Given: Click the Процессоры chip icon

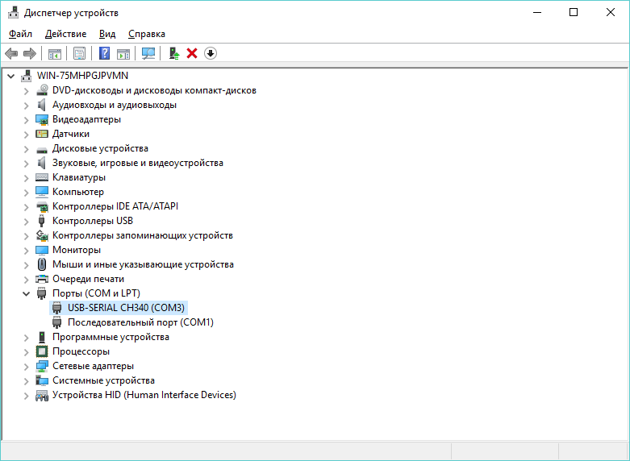Looking at the screenshot, I should pyautogui.click(x=42, y=351).
